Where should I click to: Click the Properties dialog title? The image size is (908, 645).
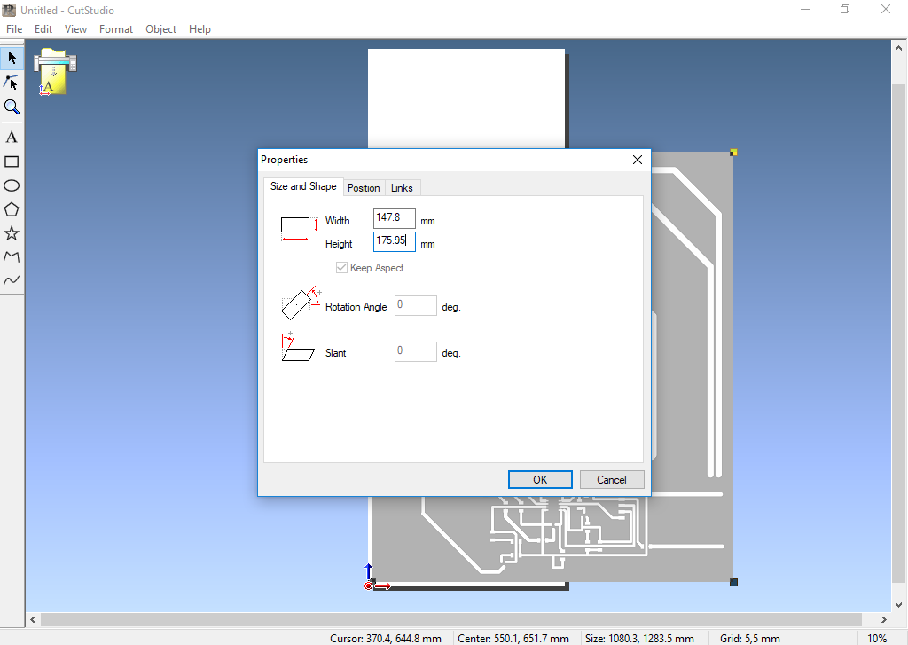pyautogui.click(x=284, y=160)
